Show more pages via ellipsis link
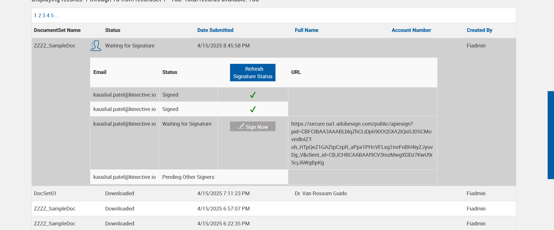This screenshot has height=230, width=554. (x=57, y=16)
